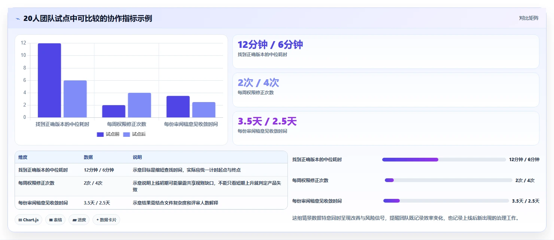Click the 对比矩阵 label in header
This screenshot has width=554, height=240.
point(529,18)
